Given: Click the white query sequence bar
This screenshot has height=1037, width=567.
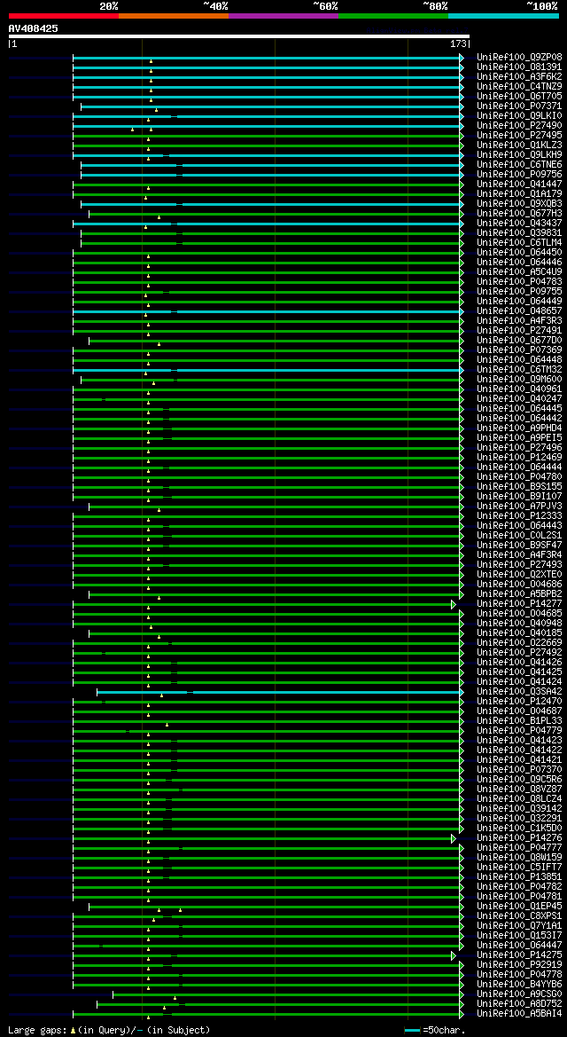Looking at the screenshot, I should coord(238,36).
